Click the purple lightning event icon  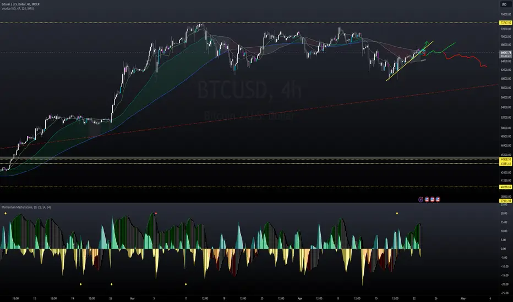coord(421,199)
